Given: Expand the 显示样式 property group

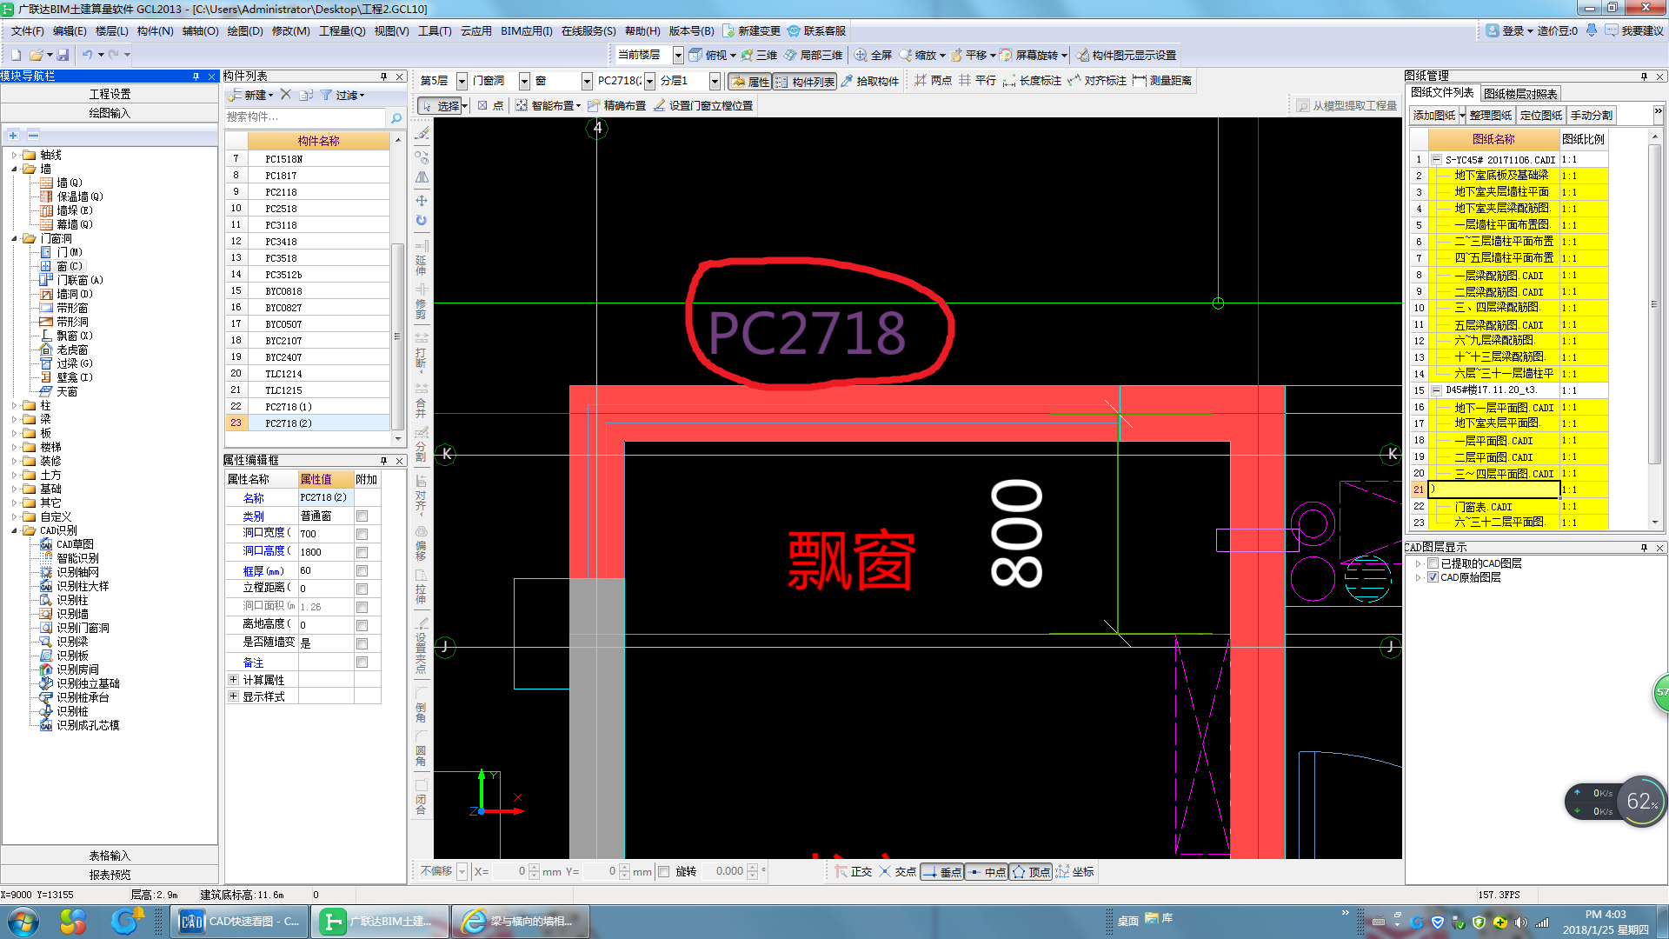Looking at the screenshot, I should (x=233, y=696).
